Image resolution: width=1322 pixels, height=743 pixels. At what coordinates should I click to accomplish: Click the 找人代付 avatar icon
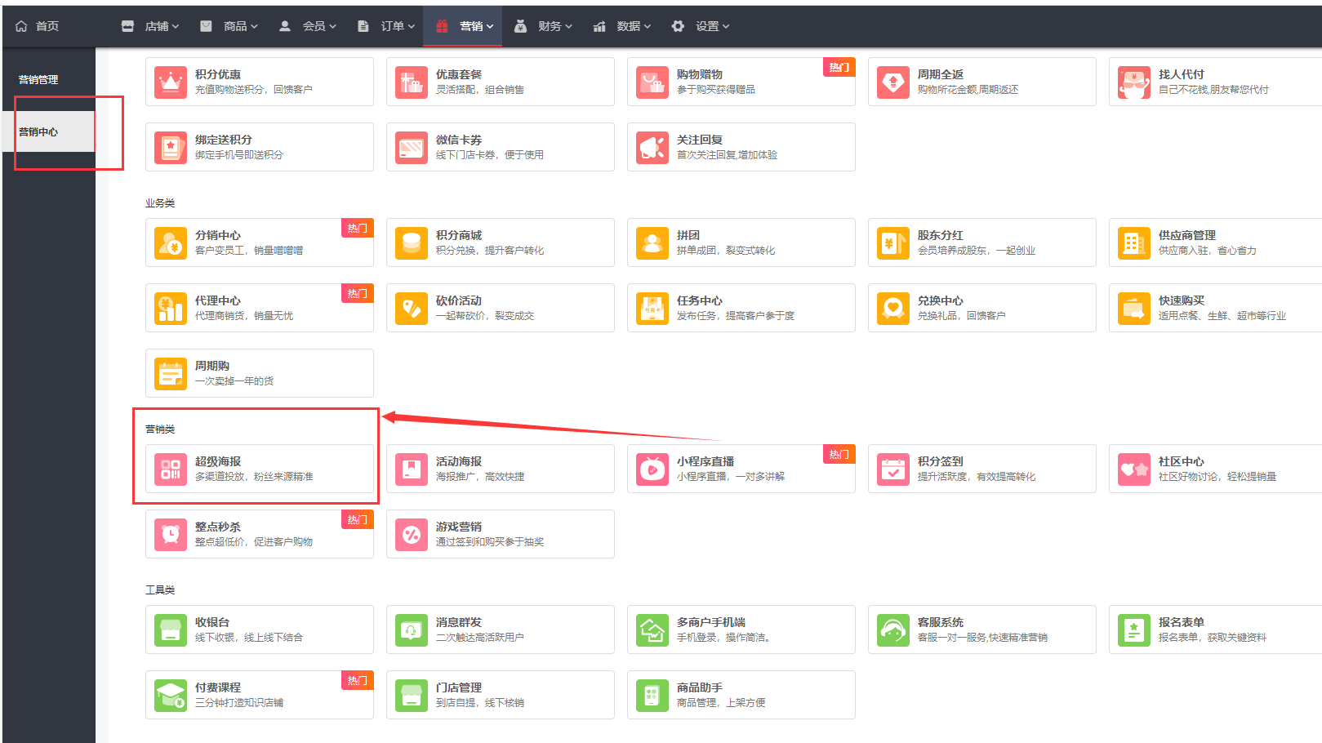point(1134,82)
